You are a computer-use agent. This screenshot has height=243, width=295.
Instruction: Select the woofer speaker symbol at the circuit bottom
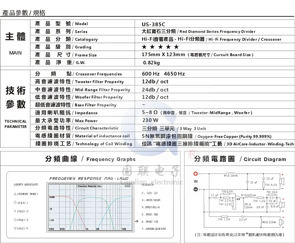tap(281, 222)
